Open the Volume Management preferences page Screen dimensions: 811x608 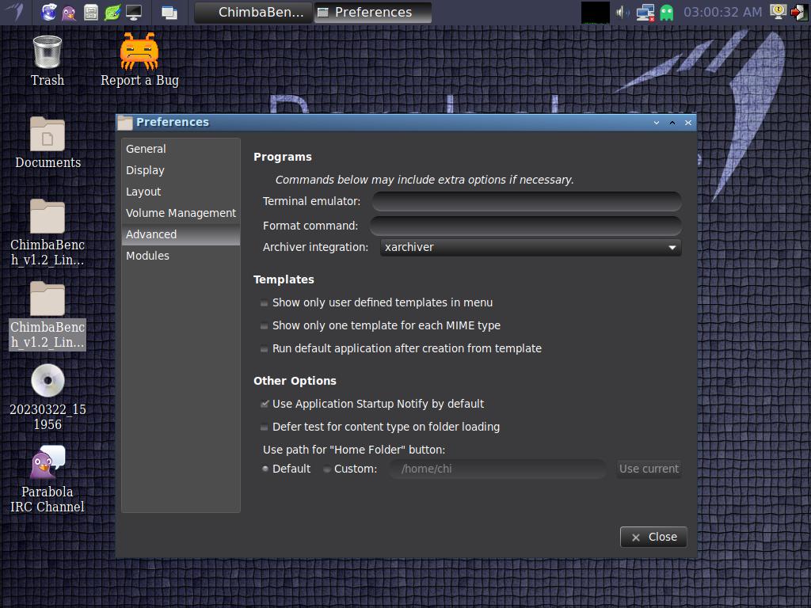[181, 213]
